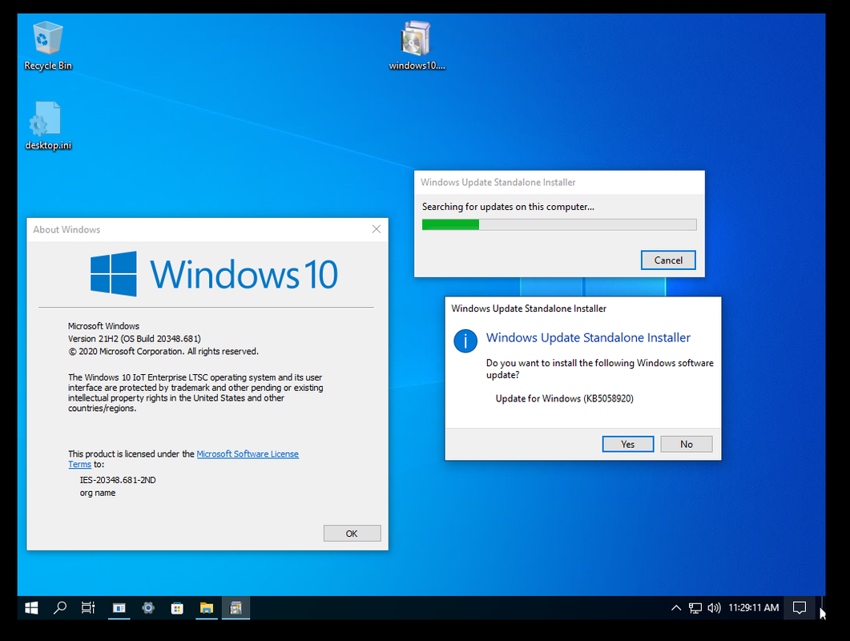
Task: Click the About Windows title bar
Action: [x=196, y=229]
